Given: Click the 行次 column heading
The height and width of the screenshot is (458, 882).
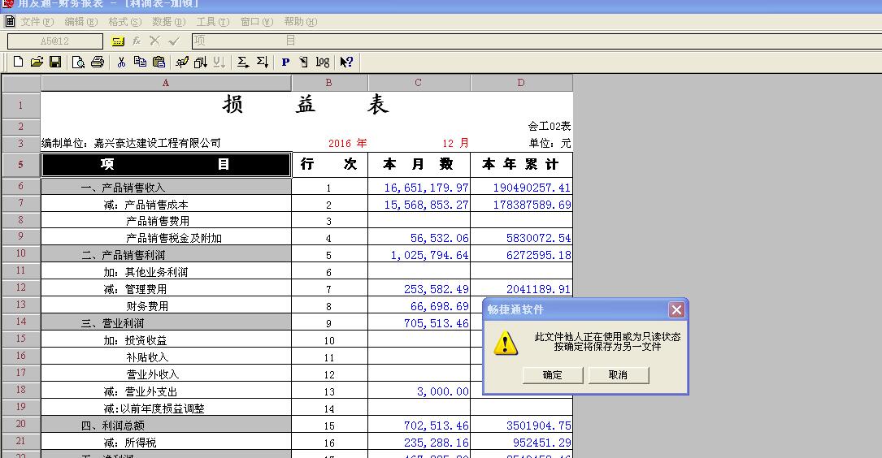Looking at the screenshot, I should point(329,165).
